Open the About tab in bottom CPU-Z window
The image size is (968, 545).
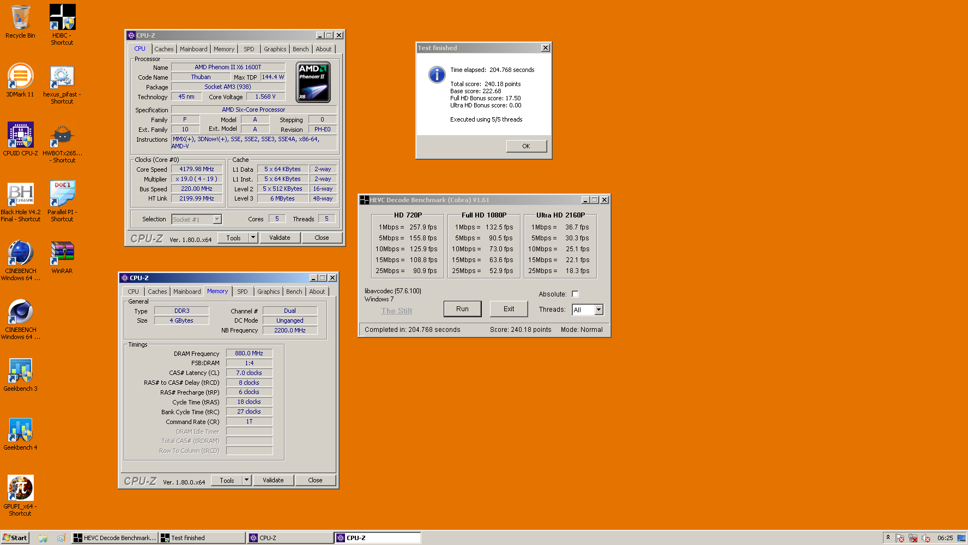pos(317,292)
